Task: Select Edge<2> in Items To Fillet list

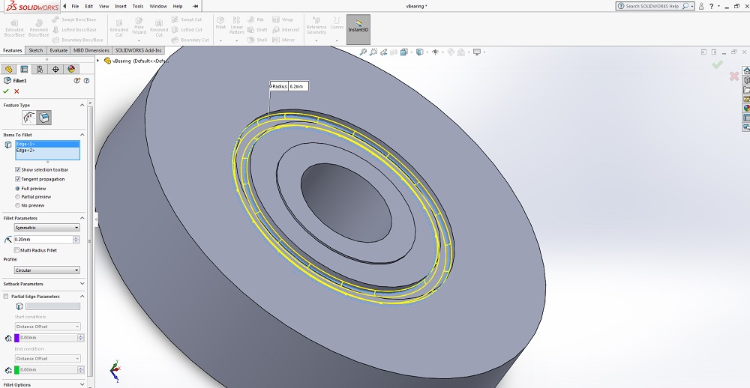Action: [47, 150]
